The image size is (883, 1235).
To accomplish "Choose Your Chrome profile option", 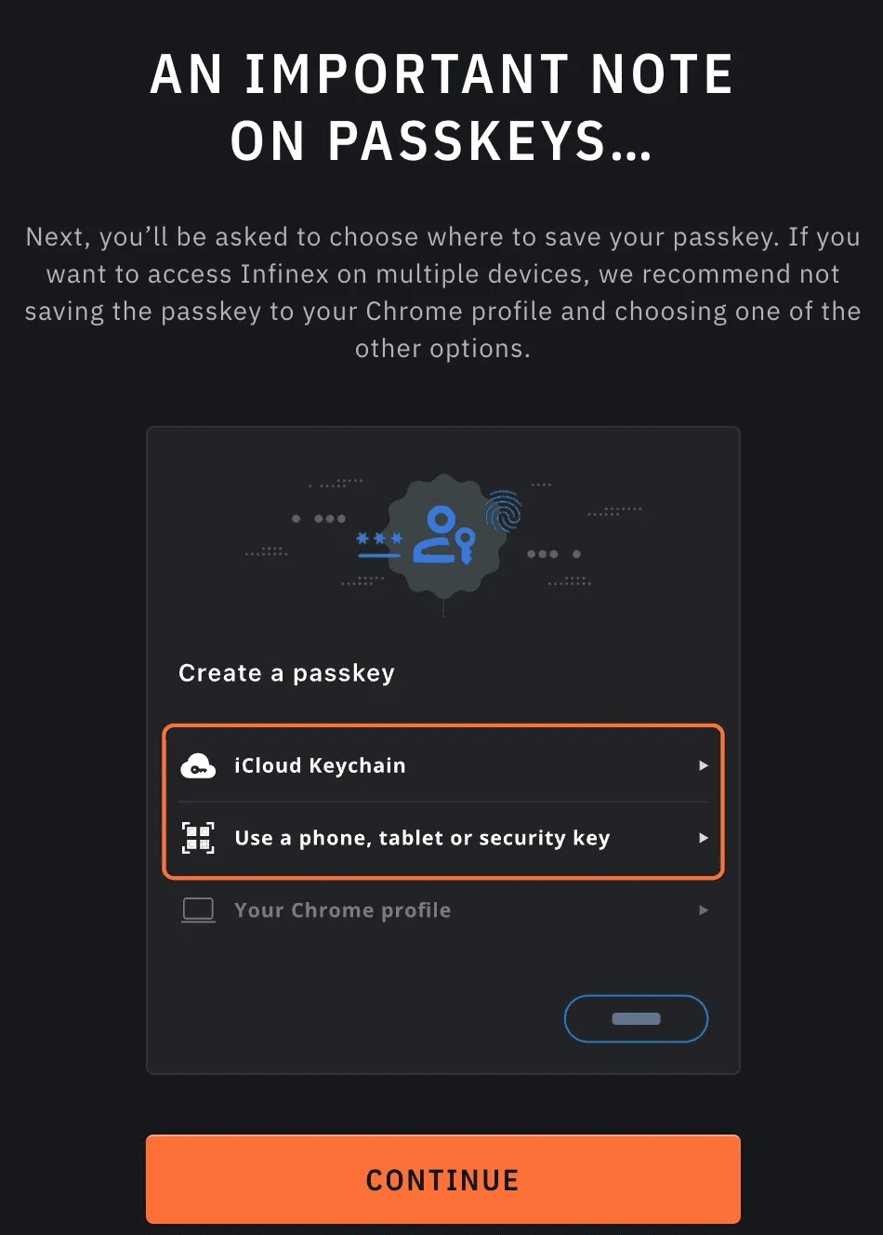I will coord(443,910).
